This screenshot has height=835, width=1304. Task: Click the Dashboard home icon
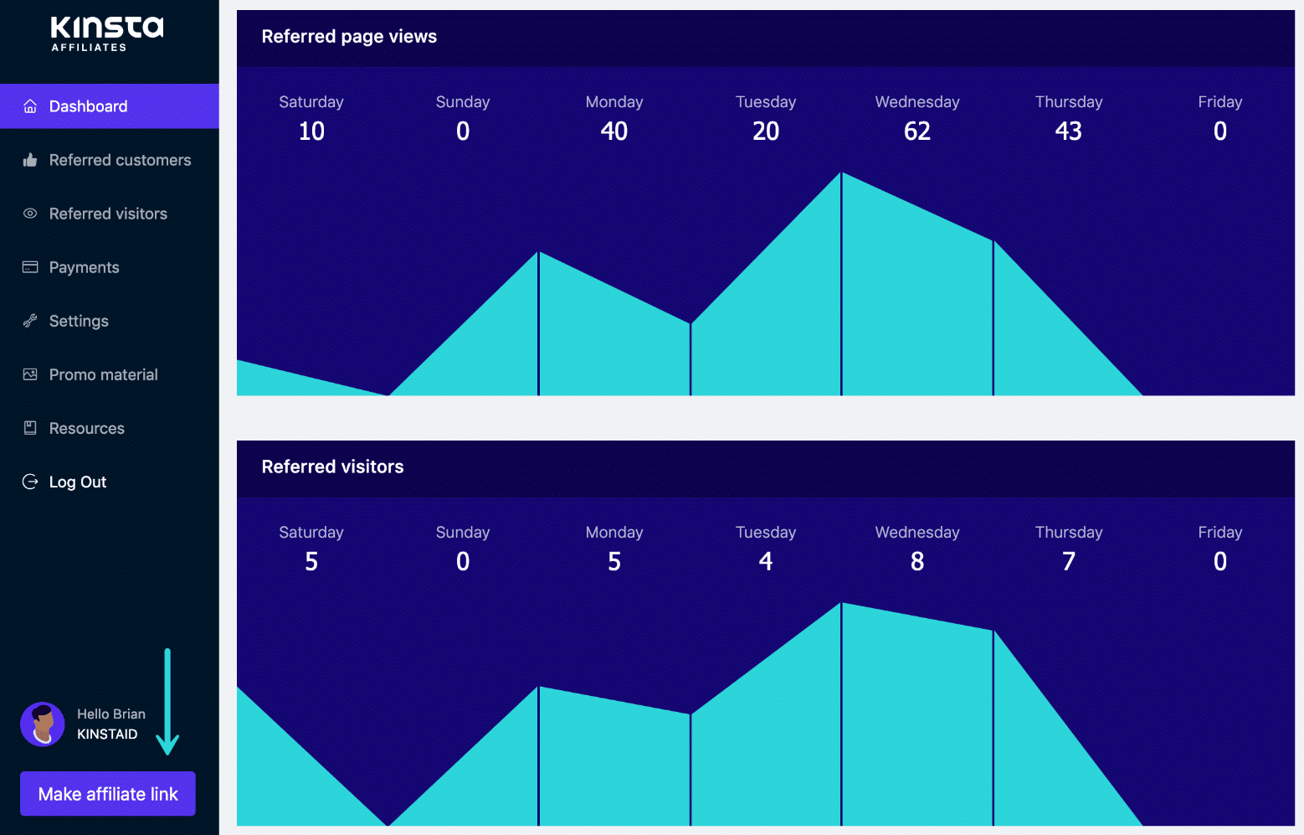coord(30,106)
